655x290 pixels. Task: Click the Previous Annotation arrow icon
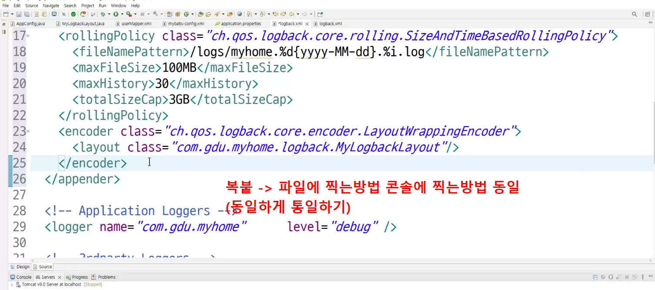pyautogui.click(x=262, y=14)
